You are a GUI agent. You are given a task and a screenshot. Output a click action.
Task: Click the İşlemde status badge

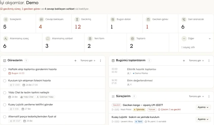coord(139,110)
